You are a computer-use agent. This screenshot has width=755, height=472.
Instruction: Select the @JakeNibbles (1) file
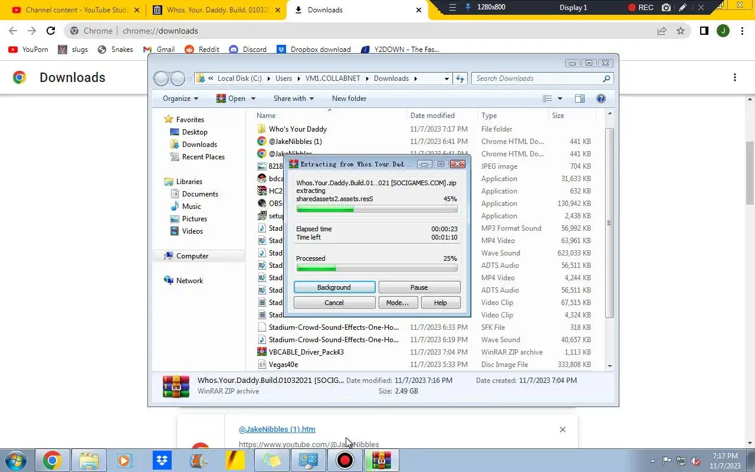pyautogui.click(x=295, y=142)
